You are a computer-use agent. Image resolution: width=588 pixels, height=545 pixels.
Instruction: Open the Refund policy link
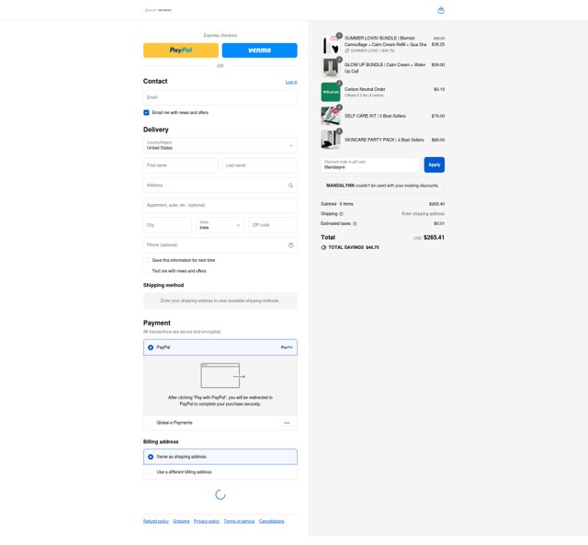pyautogui.click(x=156, y=521)
